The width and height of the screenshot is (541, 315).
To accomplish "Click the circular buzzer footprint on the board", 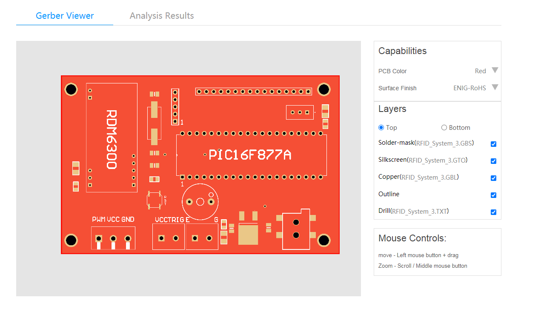I will pyautogui.click(x=200, y=202).
